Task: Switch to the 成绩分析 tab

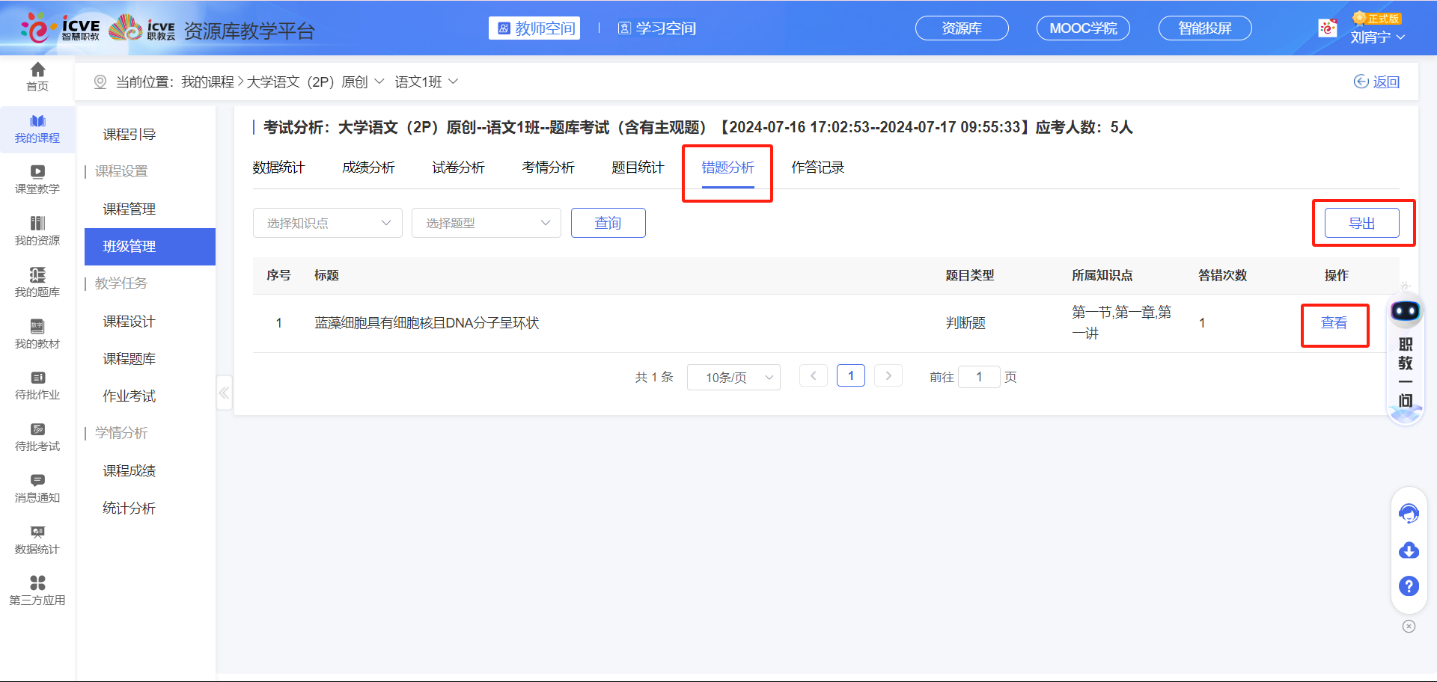Action: click(x=368, y=168)
